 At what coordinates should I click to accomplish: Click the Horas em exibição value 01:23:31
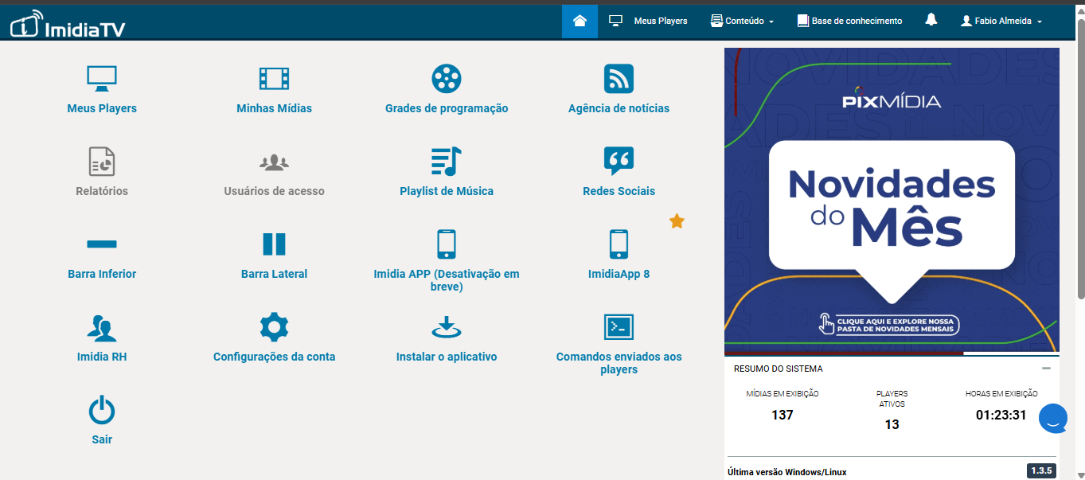coord(1001,415)
